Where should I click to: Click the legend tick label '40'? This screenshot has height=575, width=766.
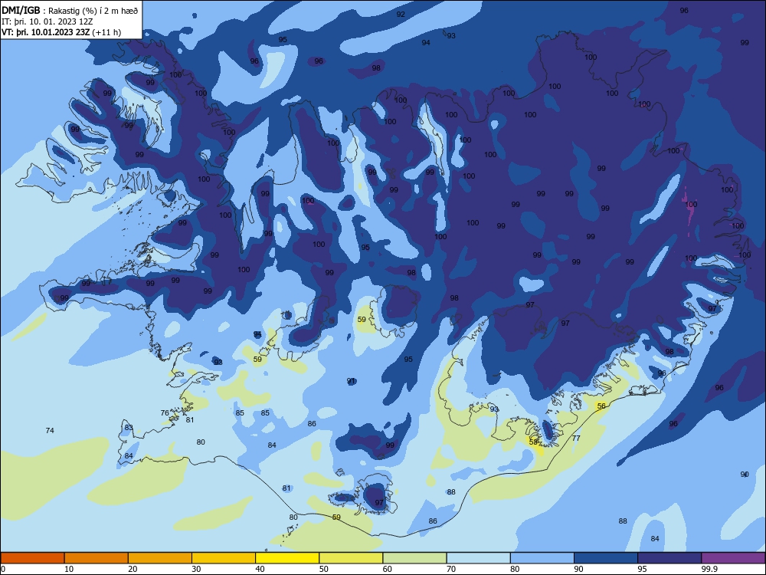tap(260, 569)
